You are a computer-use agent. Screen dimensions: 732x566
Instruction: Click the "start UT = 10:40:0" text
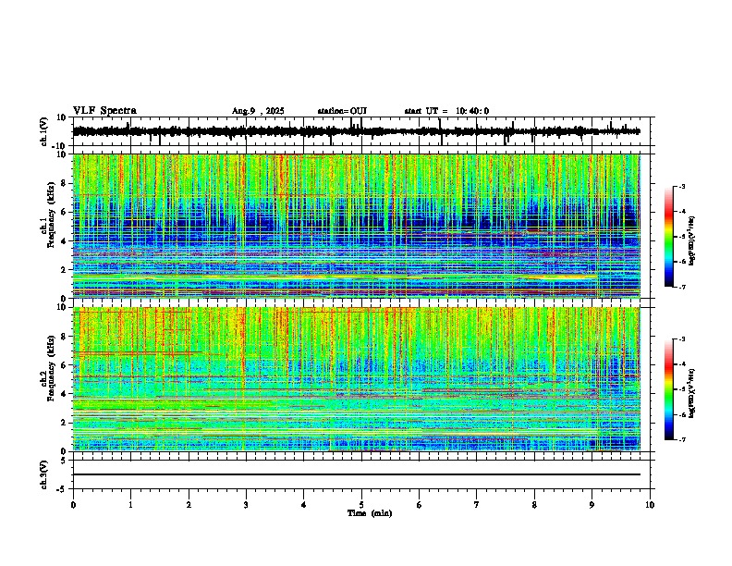tap(446, 111)
